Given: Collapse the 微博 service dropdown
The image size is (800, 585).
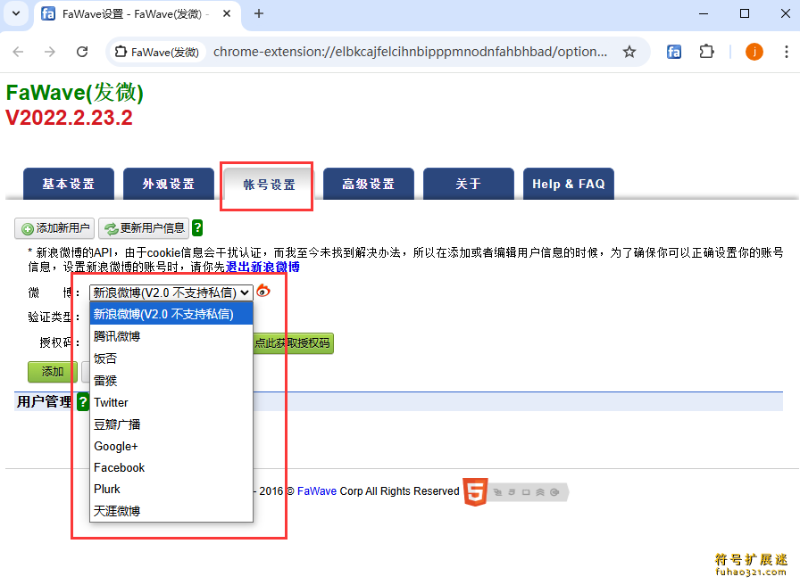Looking at the screenshot, I should pyautogui.click(x=171, y=292).
